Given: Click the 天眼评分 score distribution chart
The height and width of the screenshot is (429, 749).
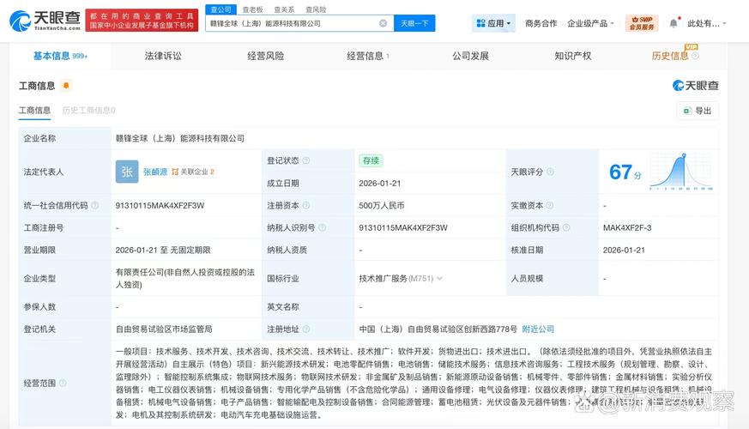Looking at the screenshot, I should [681, 172].
